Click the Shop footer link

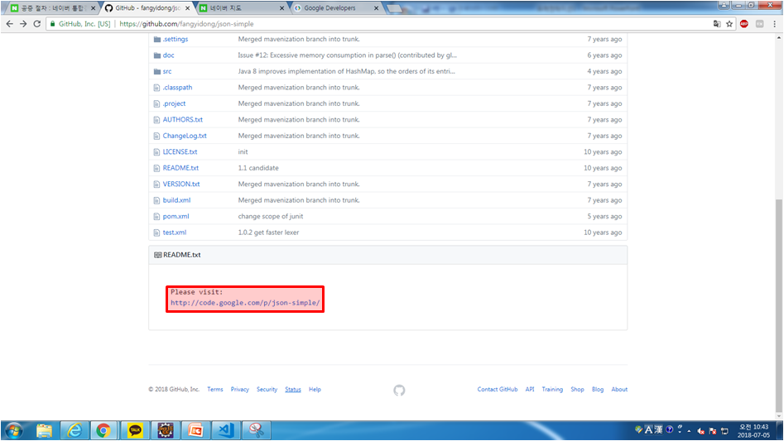(x=577, y=389)
